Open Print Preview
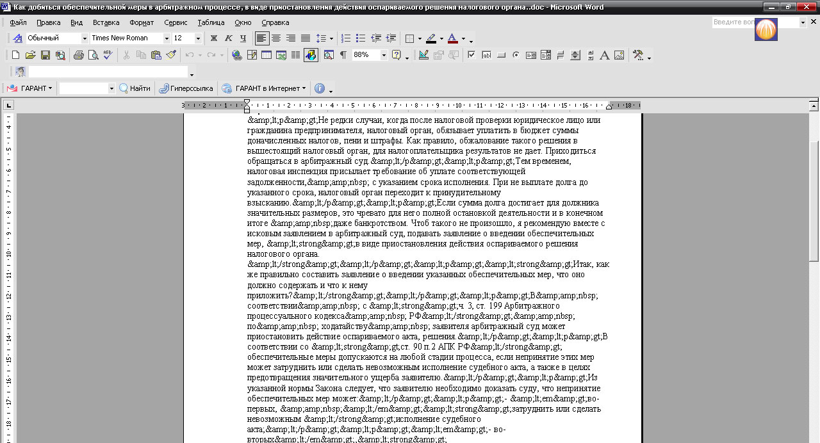This screenshot has width=820, height=443. [x=93, y=55]
